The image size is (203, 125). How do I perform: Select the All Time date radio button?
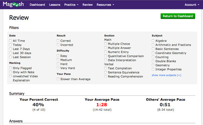10,41
